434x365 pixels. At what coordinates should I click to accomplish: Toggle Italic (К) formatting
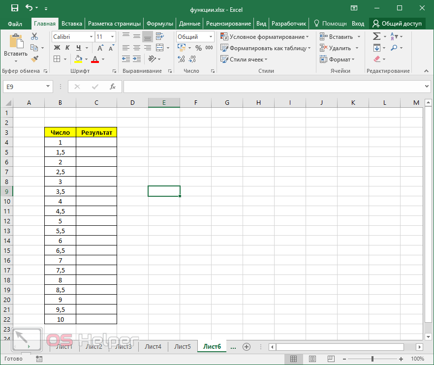67,48
